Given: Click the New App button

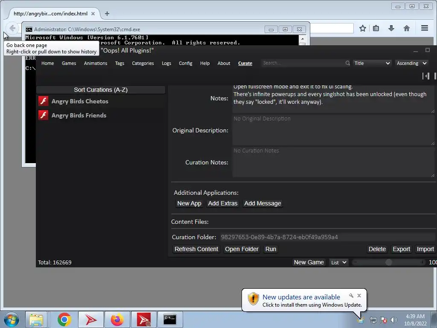Looking at the screenshot, I should coord(189,204).
